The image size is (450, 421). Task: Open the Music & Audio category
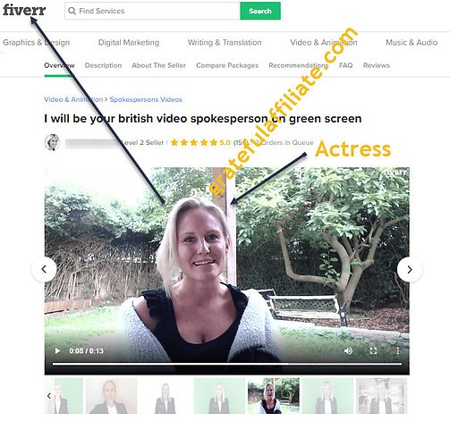pos(412,43)
